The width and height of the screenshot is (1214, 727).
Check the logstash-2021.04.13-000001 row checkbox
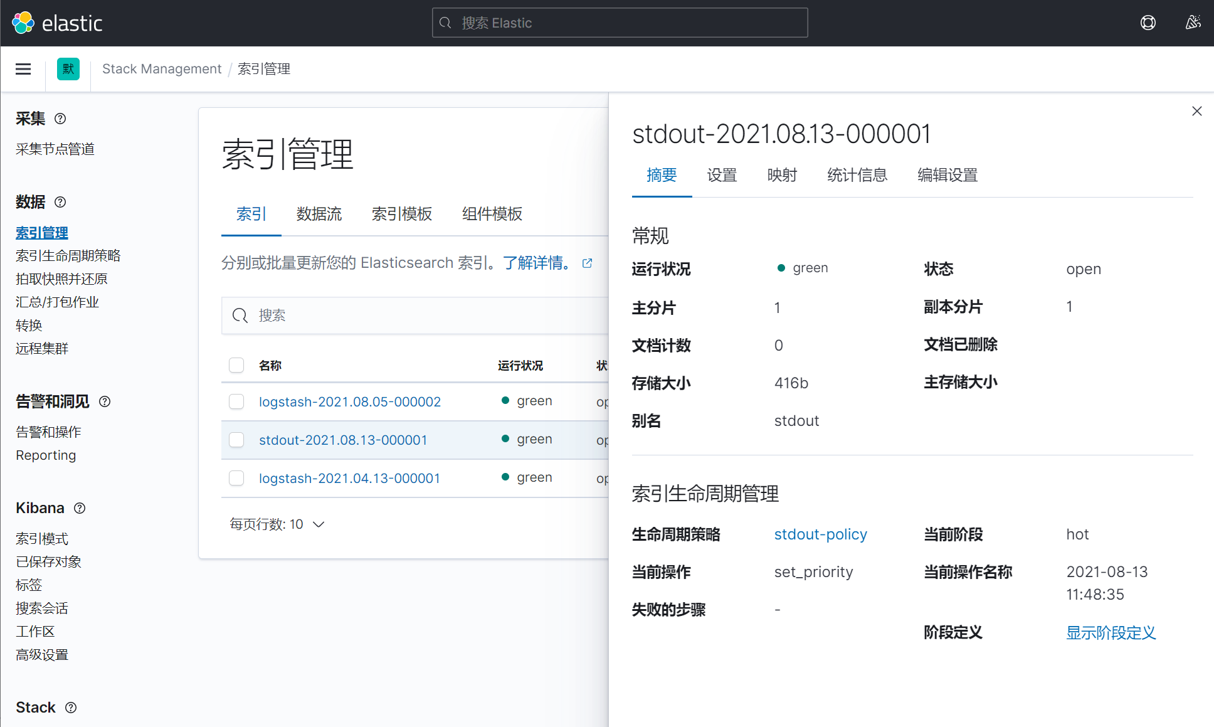pyautogui.click(x=236, y=478)
